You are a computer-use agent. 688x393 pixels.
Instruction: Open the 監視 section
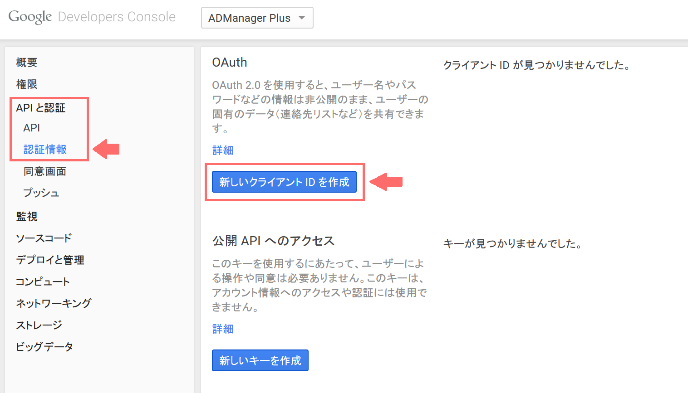click(26, 216)
